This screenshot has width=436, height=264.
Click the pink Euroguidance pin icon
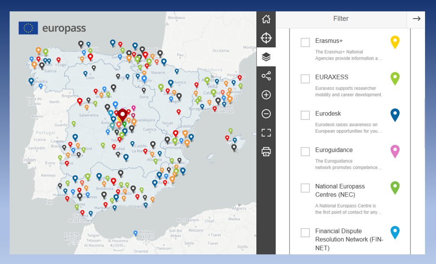[x=395, y=151]
